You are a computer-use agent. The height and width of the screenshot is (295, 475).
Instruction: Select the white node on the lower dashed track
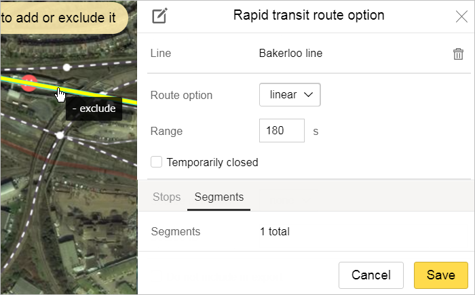(60, 135)
